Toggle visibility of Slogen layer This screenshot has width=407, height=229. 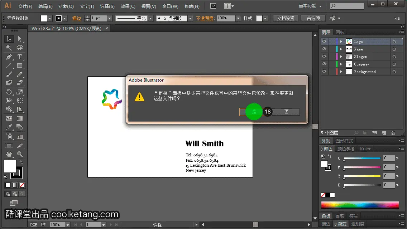point(324,57)
